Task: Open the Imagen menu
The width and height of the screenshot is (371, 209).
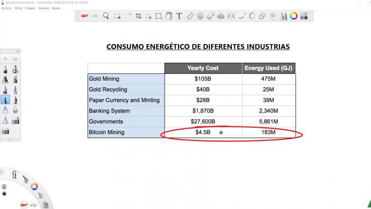Action: [x=30, y=8]
